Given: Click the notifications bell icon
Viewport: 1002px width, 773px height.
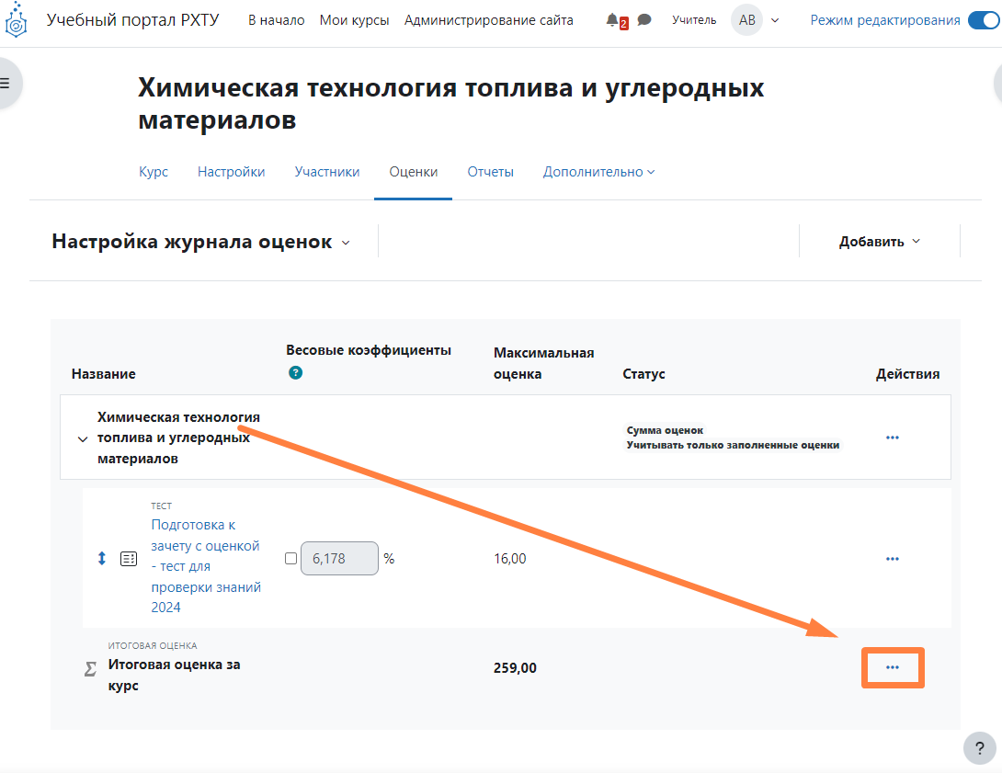Looking at the screenshot, I should click(x=613, y=20).
